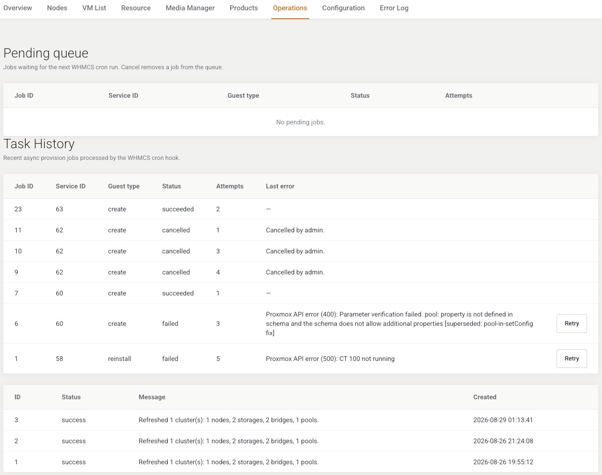Retry failed create job 6
This screenshot has height=475, width=602.
click(x=572, y=324)
